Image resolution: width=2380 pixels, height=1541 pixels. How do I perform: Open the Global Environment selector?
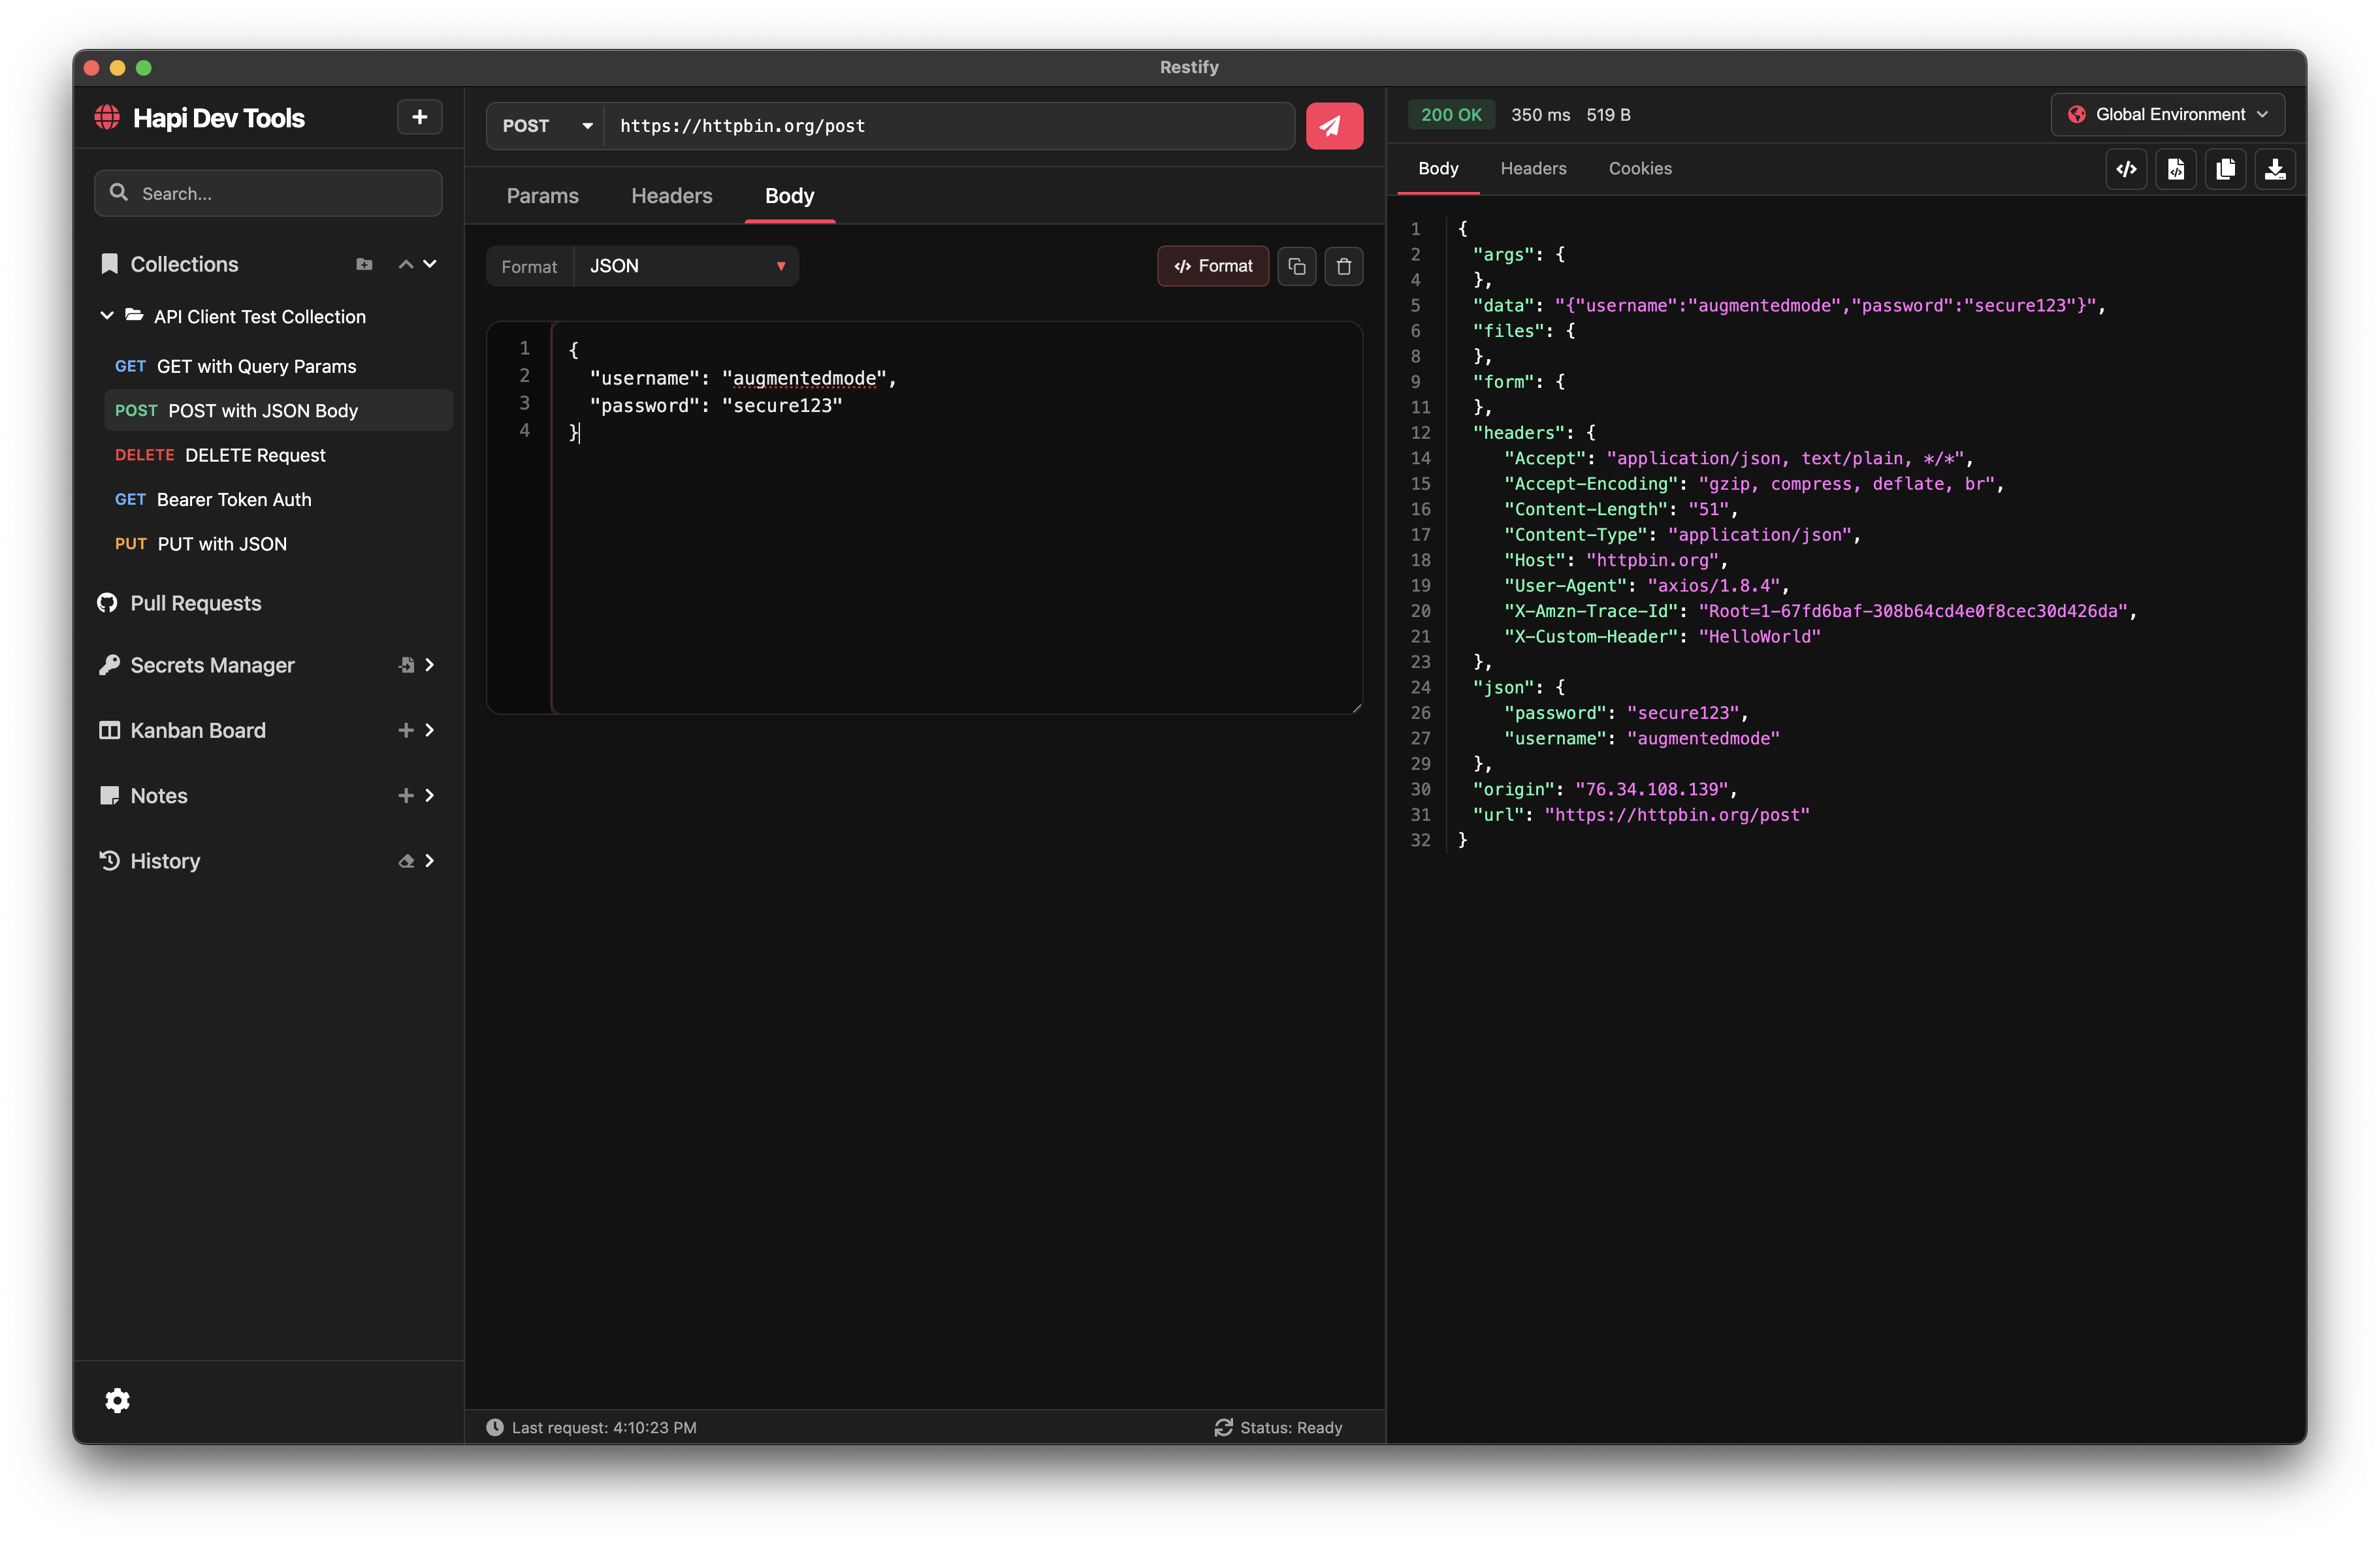click(2167, 115)
